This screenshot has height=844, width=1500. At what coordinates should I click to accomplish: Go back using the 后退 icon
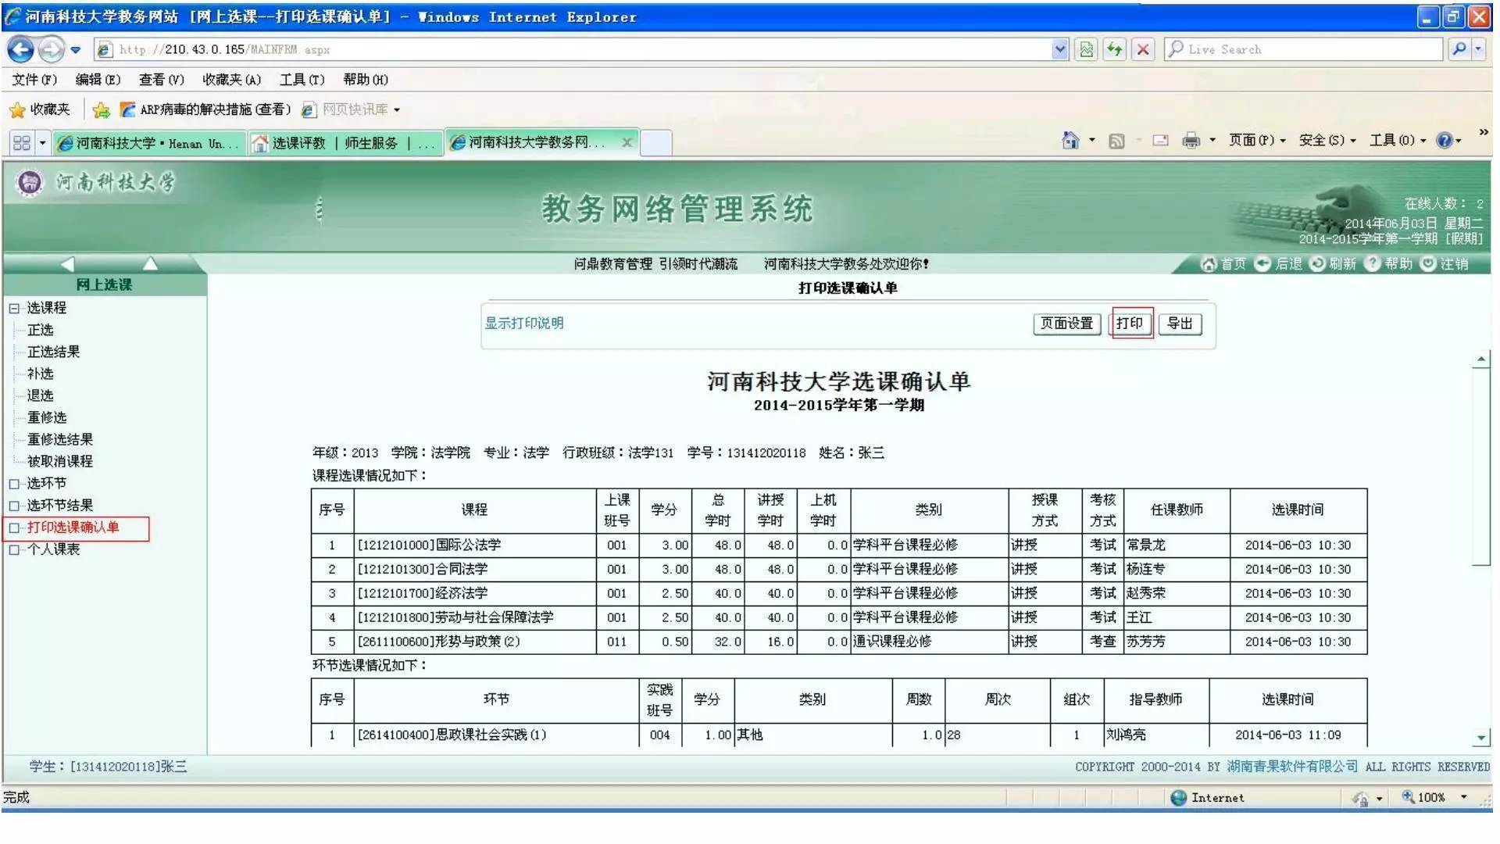coord(1263,264)
